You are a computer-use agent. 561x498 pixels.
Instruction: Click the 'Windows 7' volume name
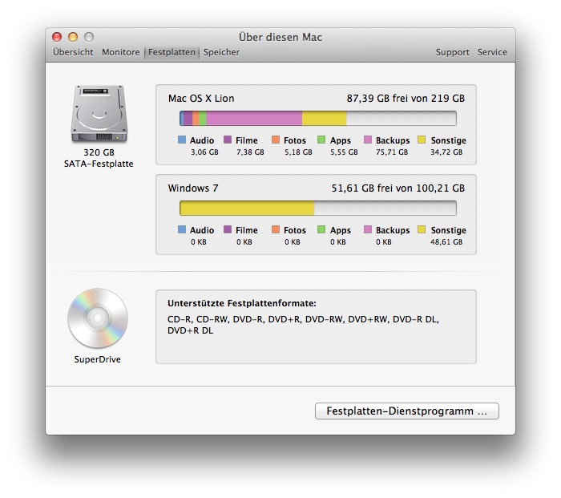193,188
